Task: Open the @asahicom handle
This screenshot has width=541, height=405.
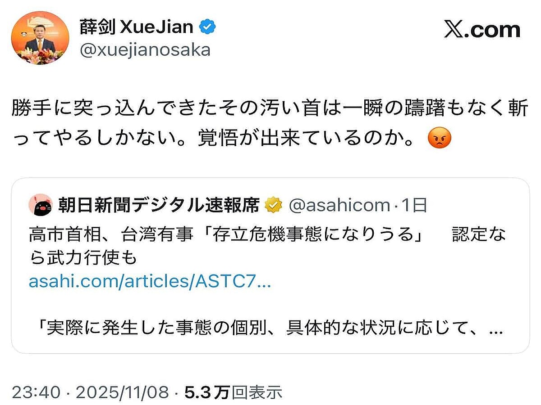Action: [x=339, y=206]
